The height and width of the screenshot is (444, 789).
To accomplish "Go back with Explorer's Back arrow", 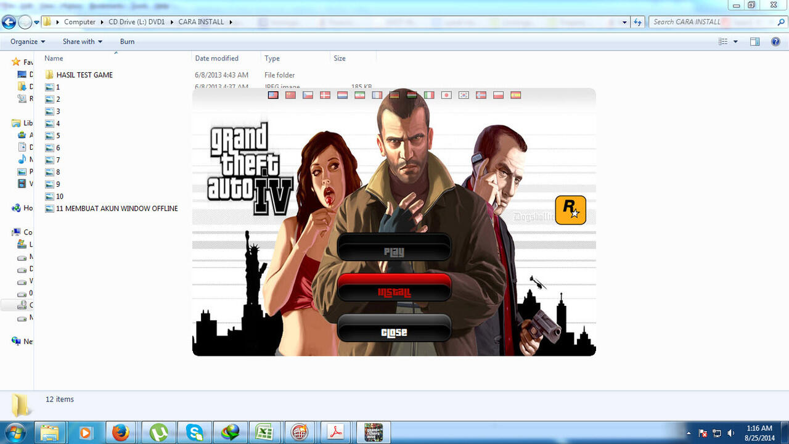I will [x=9, y=22].
